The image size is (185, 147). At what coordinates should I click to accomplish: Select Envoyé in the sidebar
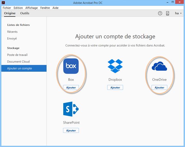12,39
